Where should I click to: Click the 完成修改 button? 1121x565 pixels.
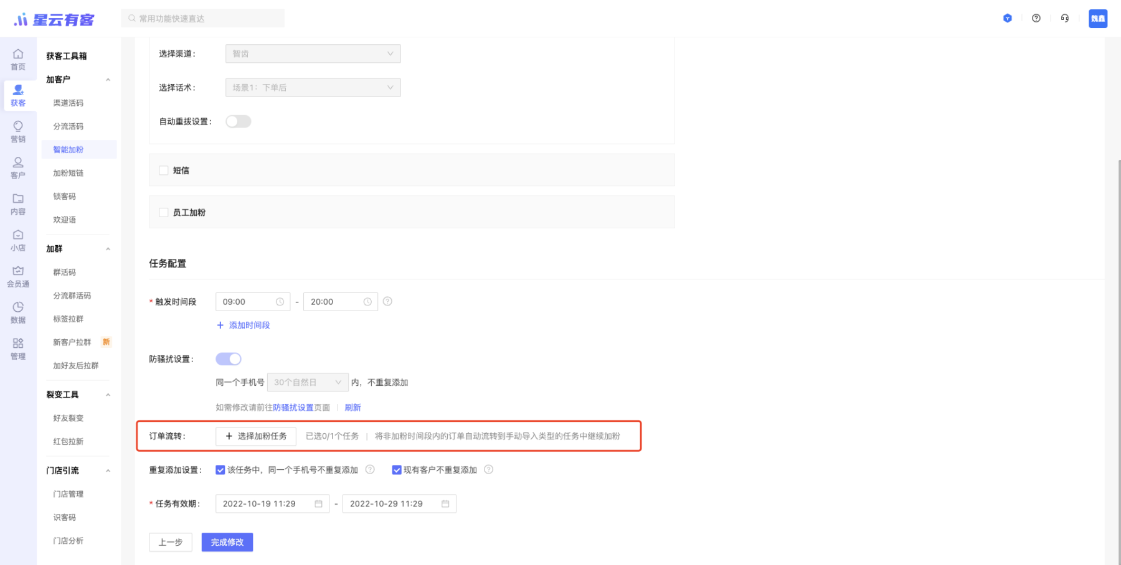pos(227,542)
